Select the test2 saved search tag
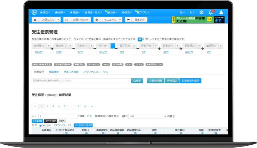Viewport: 257px width, 148px height. (106, 65)
